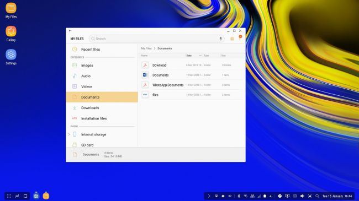The width and height of the screenshot is (359, 201).
Task: Open the keyboard icon in tray
Action: click(295, 196)
